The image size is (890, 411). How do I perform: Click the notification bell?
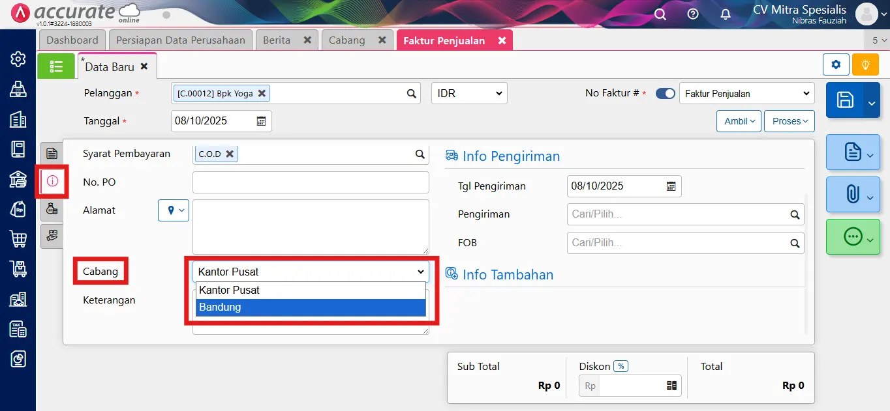725,14
